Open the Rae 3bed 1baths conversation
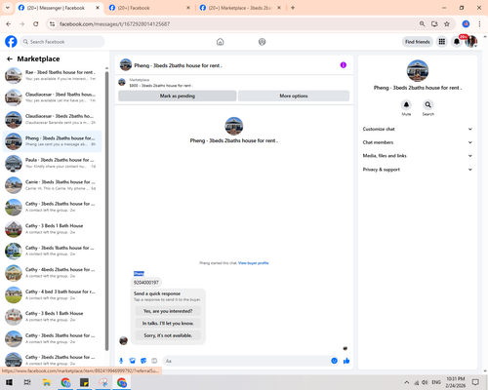 [x=52, y=75]
